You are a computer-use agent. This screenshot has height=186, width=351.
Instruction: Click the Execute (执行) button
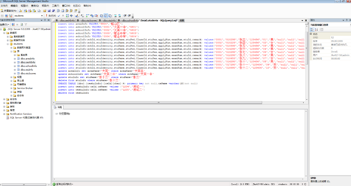[51, 16]
